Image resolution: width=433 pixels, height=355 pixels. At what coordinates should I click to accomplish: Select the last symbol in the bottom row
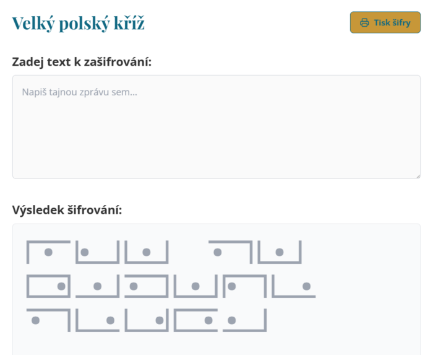click(245, 320)
